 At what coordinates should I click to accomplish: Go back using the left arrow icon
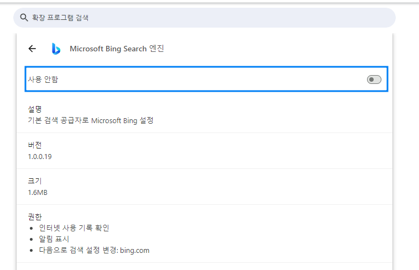(x=32, y=49)
